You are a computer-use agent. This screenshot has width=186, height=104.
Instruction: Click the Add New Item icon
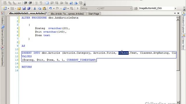click(x=5, y=8)
